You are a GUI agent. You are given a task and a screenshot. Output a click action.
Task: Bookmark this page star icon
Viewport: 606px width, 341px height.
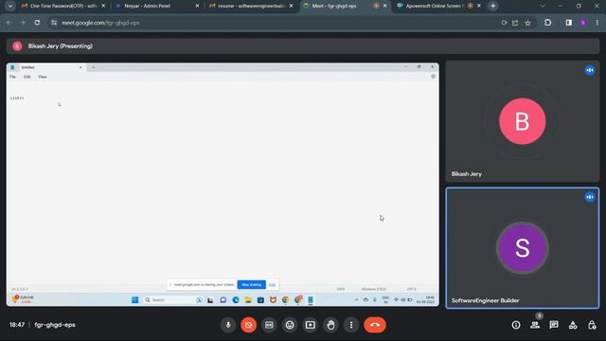(x=528, y=23)
